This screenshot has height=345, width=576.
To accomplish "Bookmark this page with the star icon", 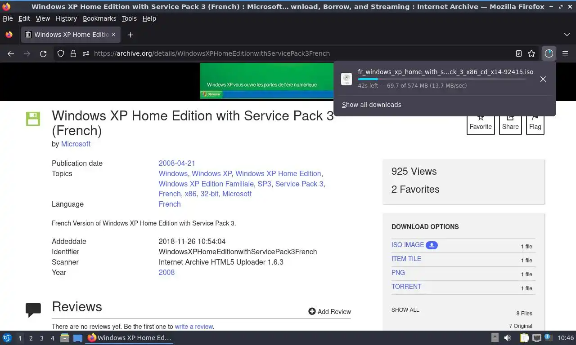I will (x=531, y=53).
